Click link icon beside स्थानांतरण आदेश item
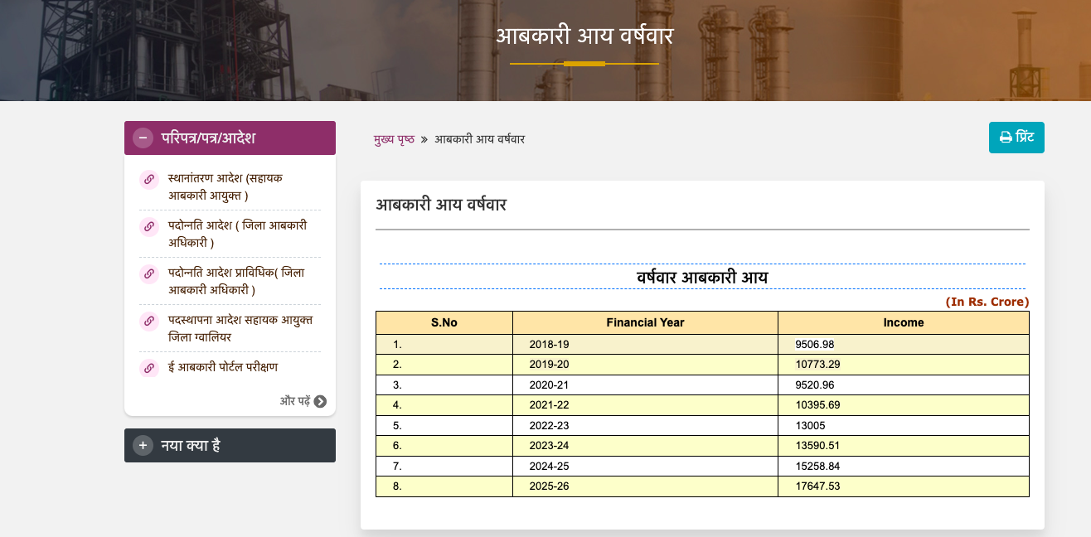Screen dimensions: 1091x537 pyautogui.click(x=149, y=178)
